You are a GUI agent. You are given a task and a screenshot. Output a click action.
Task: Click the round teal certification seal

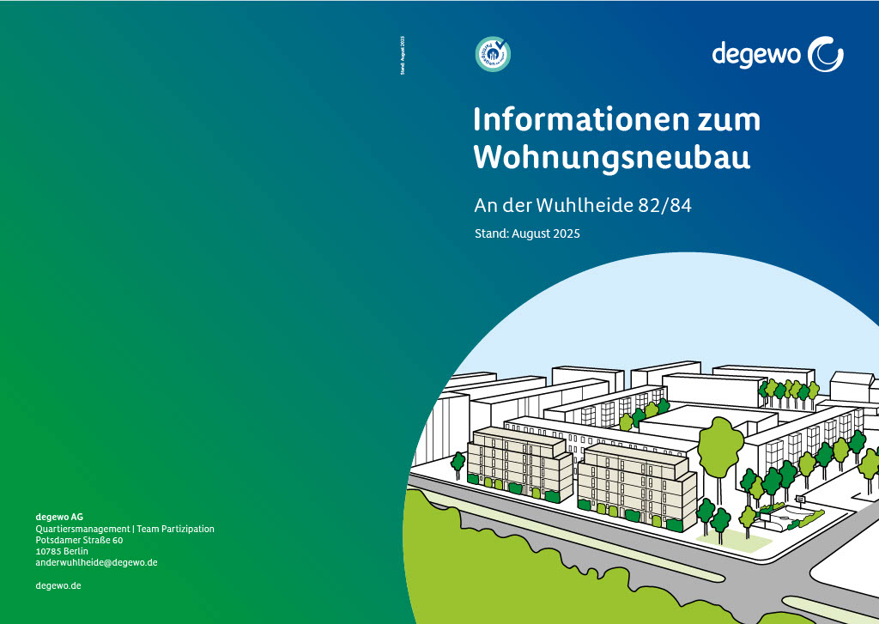pos(493,54)
